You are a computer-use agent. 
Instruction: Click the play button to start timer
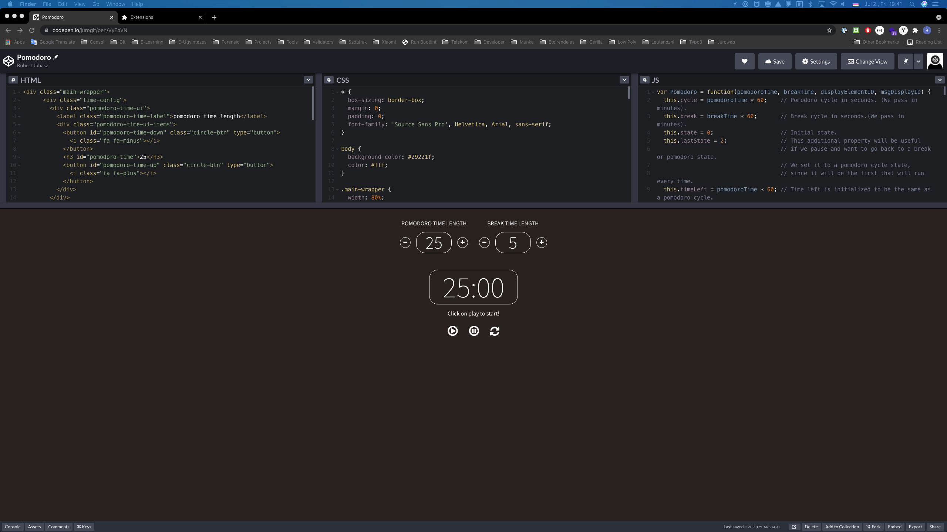click(452, 331)
